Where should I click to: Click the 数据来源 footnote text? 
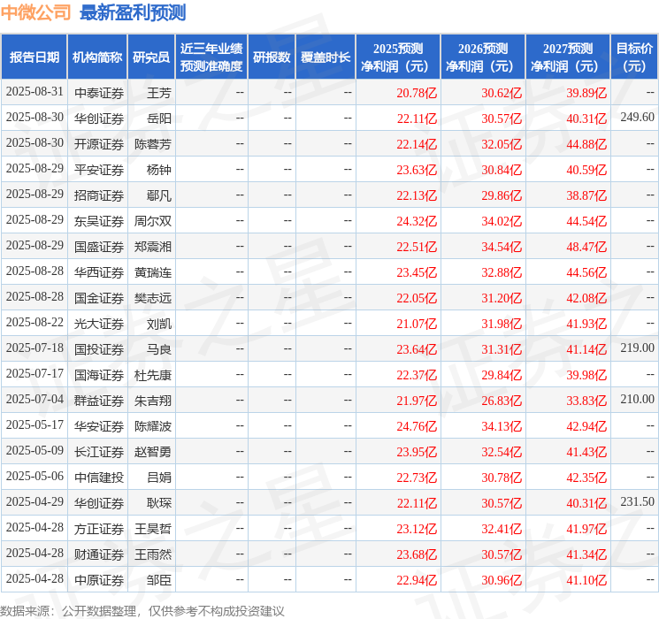pos(142,610)
